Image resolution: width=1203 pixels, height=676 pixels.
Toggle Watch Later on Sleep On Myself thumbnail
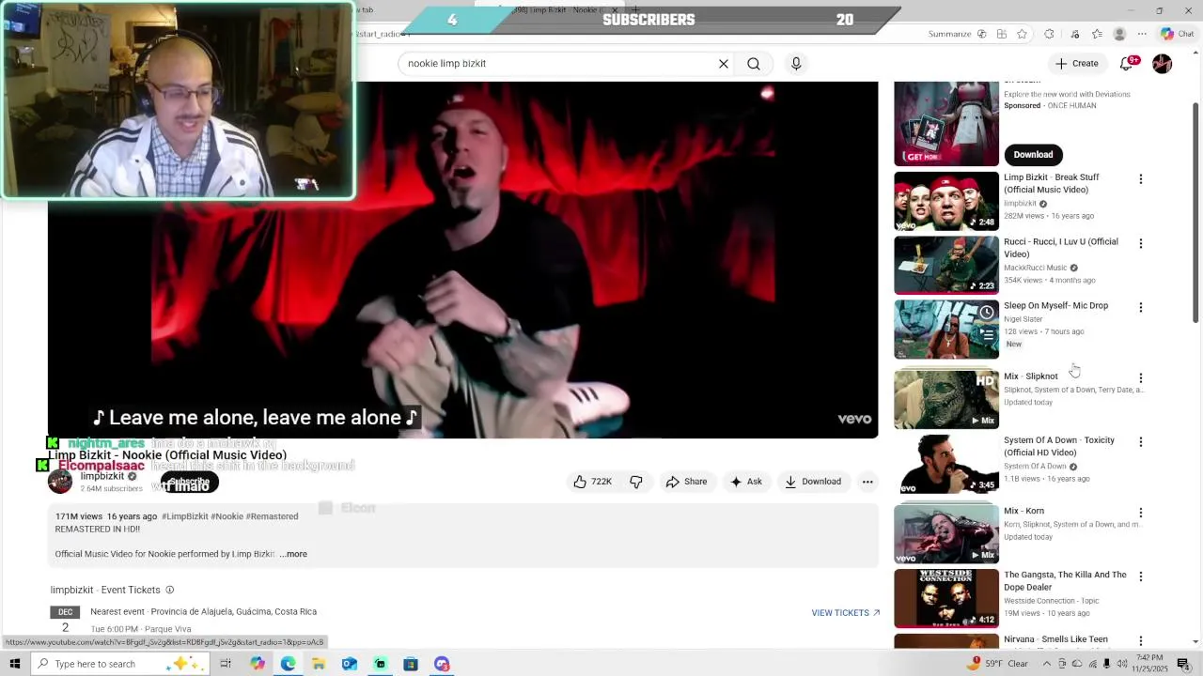(986, 313)
